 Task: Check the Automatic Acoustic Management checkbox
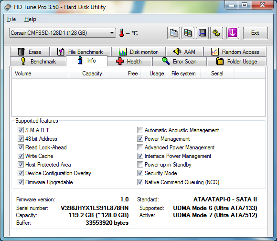tap(140, 130)
